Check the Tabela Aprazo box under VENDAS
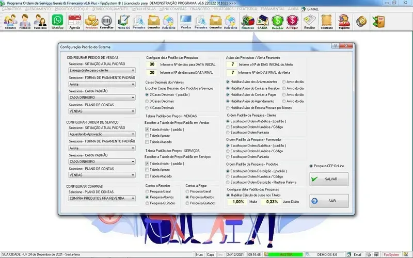The height and width of the screenshot is (258, 413). point(148,135)
